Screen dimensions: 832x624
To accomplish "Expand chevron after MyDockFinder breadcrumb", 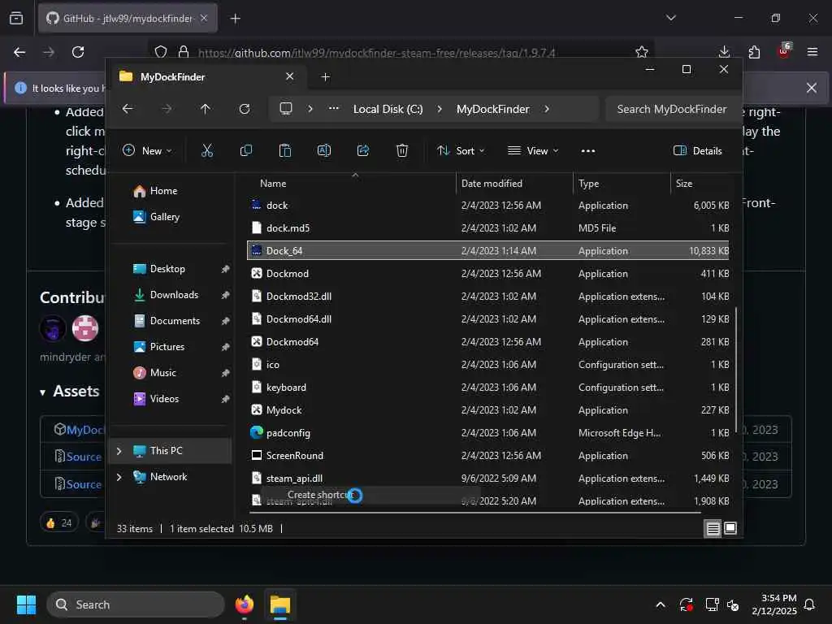I will [547, 109].
